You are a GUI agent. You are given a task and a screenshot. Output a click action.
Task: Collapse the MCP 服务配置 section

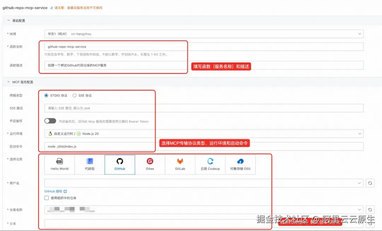coord(8,82)
